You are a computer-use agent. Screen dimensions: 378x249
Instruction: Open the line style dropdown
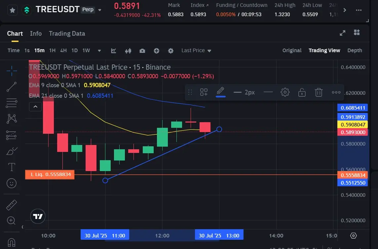point(268,92)
